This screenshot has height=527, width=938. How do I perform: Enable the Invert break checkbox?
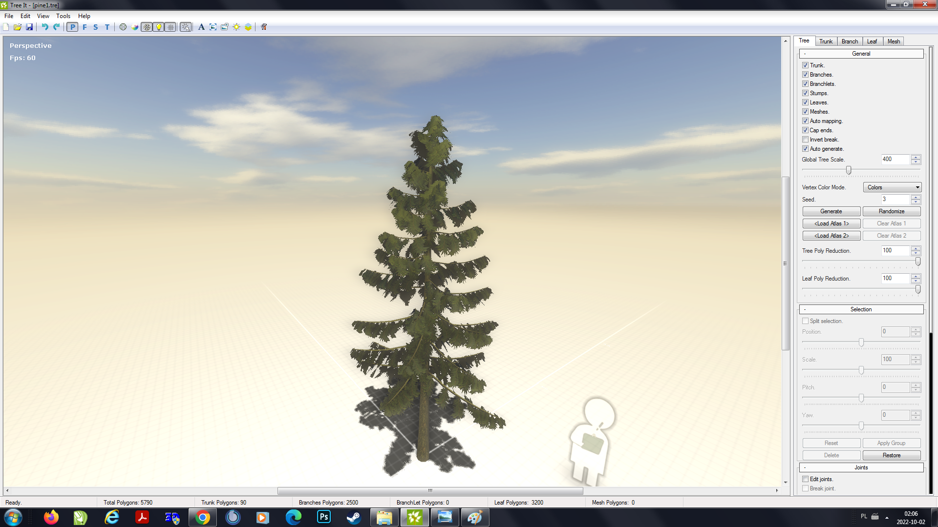[x=806, y=140]
